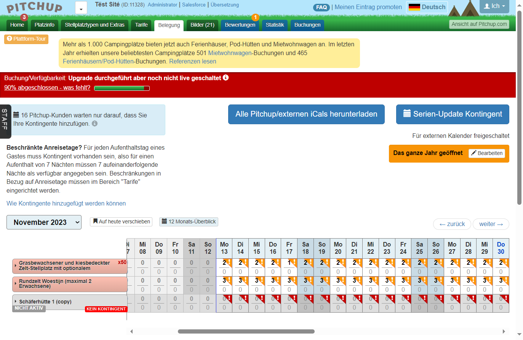
Task: Click the warning icon for Grasbewachsener on Mo 13
Action: [x=229, y=263]
